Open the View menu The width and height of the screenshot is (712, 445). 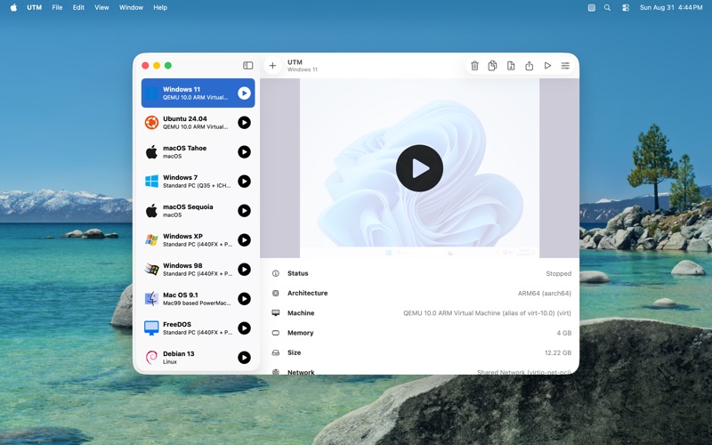[x=101, y=7]
